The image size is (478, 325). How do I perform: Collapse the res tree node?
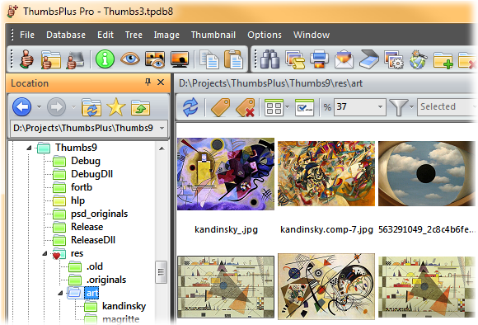point(45,253)
